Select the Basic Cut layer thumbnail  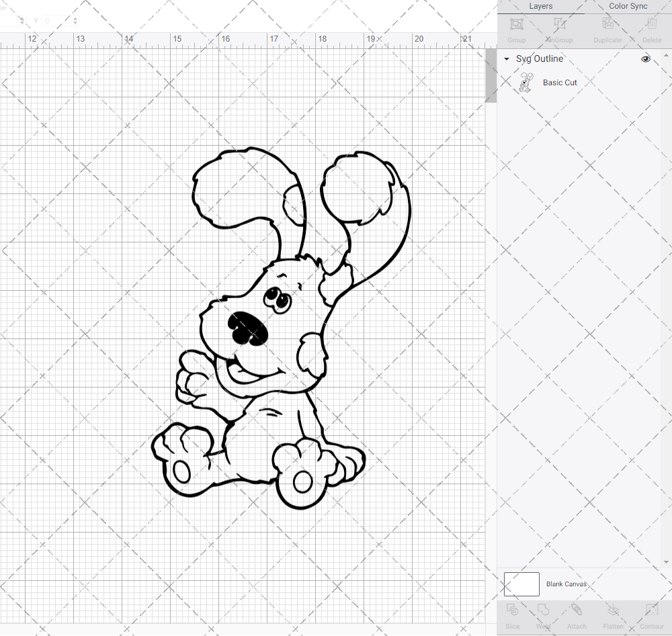pyautogui.click(x=526, y=83)
